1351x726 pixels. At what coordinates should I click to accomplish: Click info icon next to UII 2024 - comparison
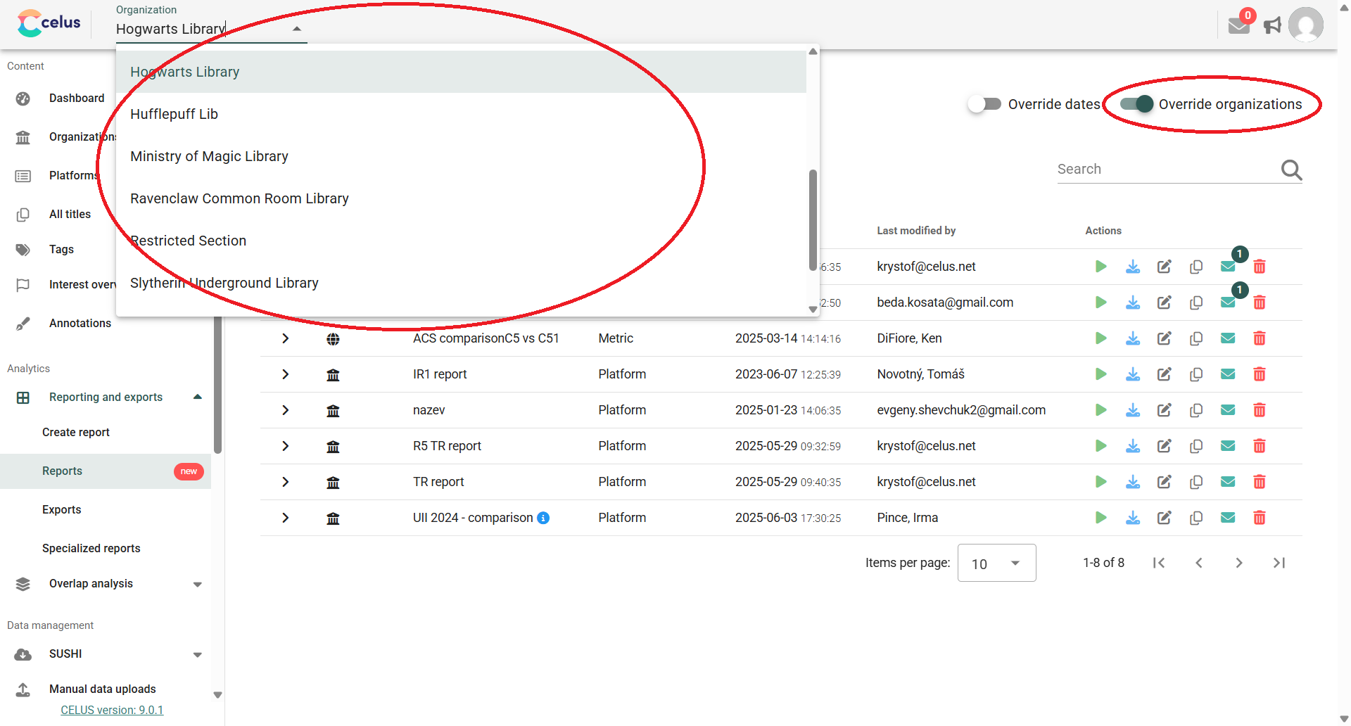coord(543,518)
